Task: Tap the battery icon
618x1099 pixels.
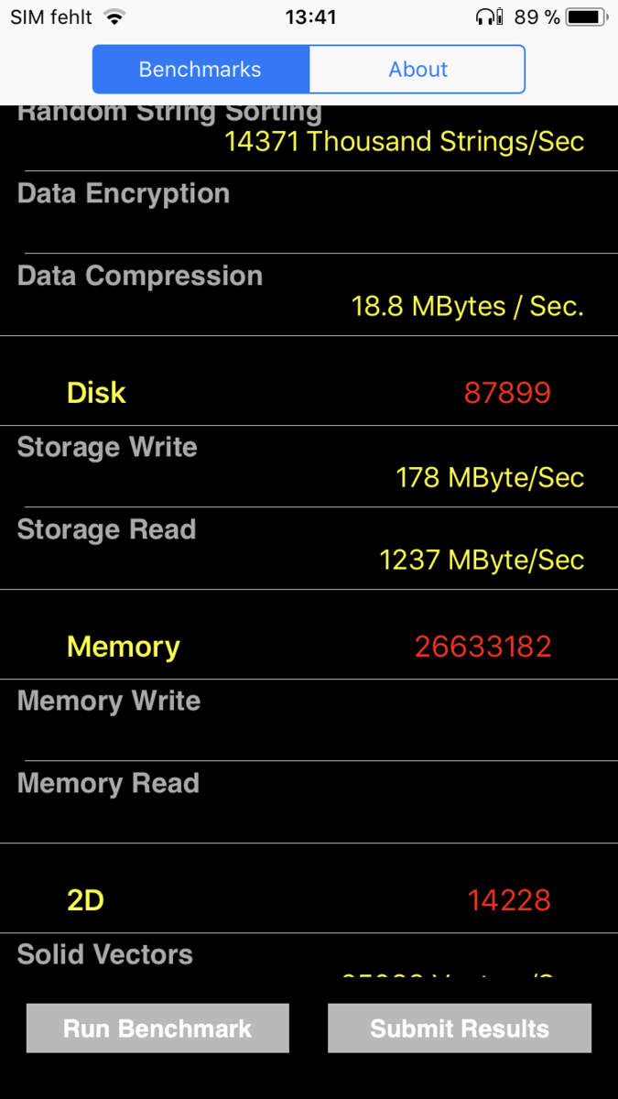Action: tap(584, 17)
